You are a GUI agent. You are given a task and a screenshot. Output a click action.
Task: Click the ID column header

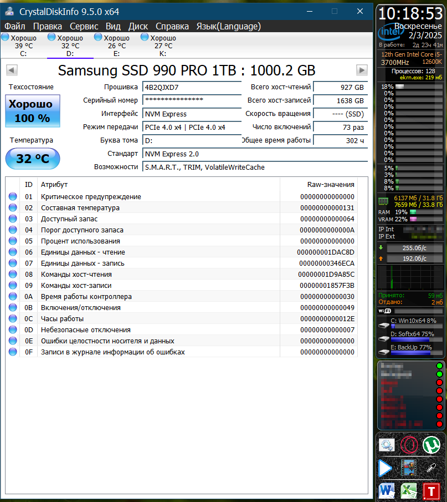click(x=28, y=184)
